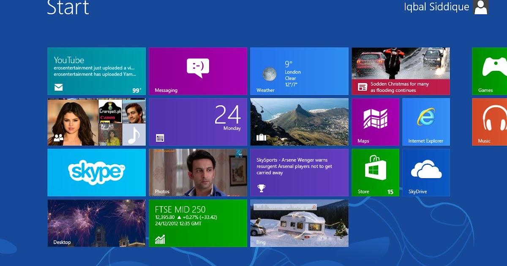Viewport: 507px width, 266px height.
Task: Click the news icon on flooding story tile
Action: click(362, 87)
